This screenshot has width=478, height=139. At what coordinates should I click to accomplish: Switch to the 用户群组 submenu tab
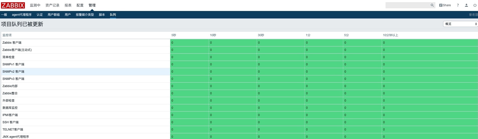(53, 15)
